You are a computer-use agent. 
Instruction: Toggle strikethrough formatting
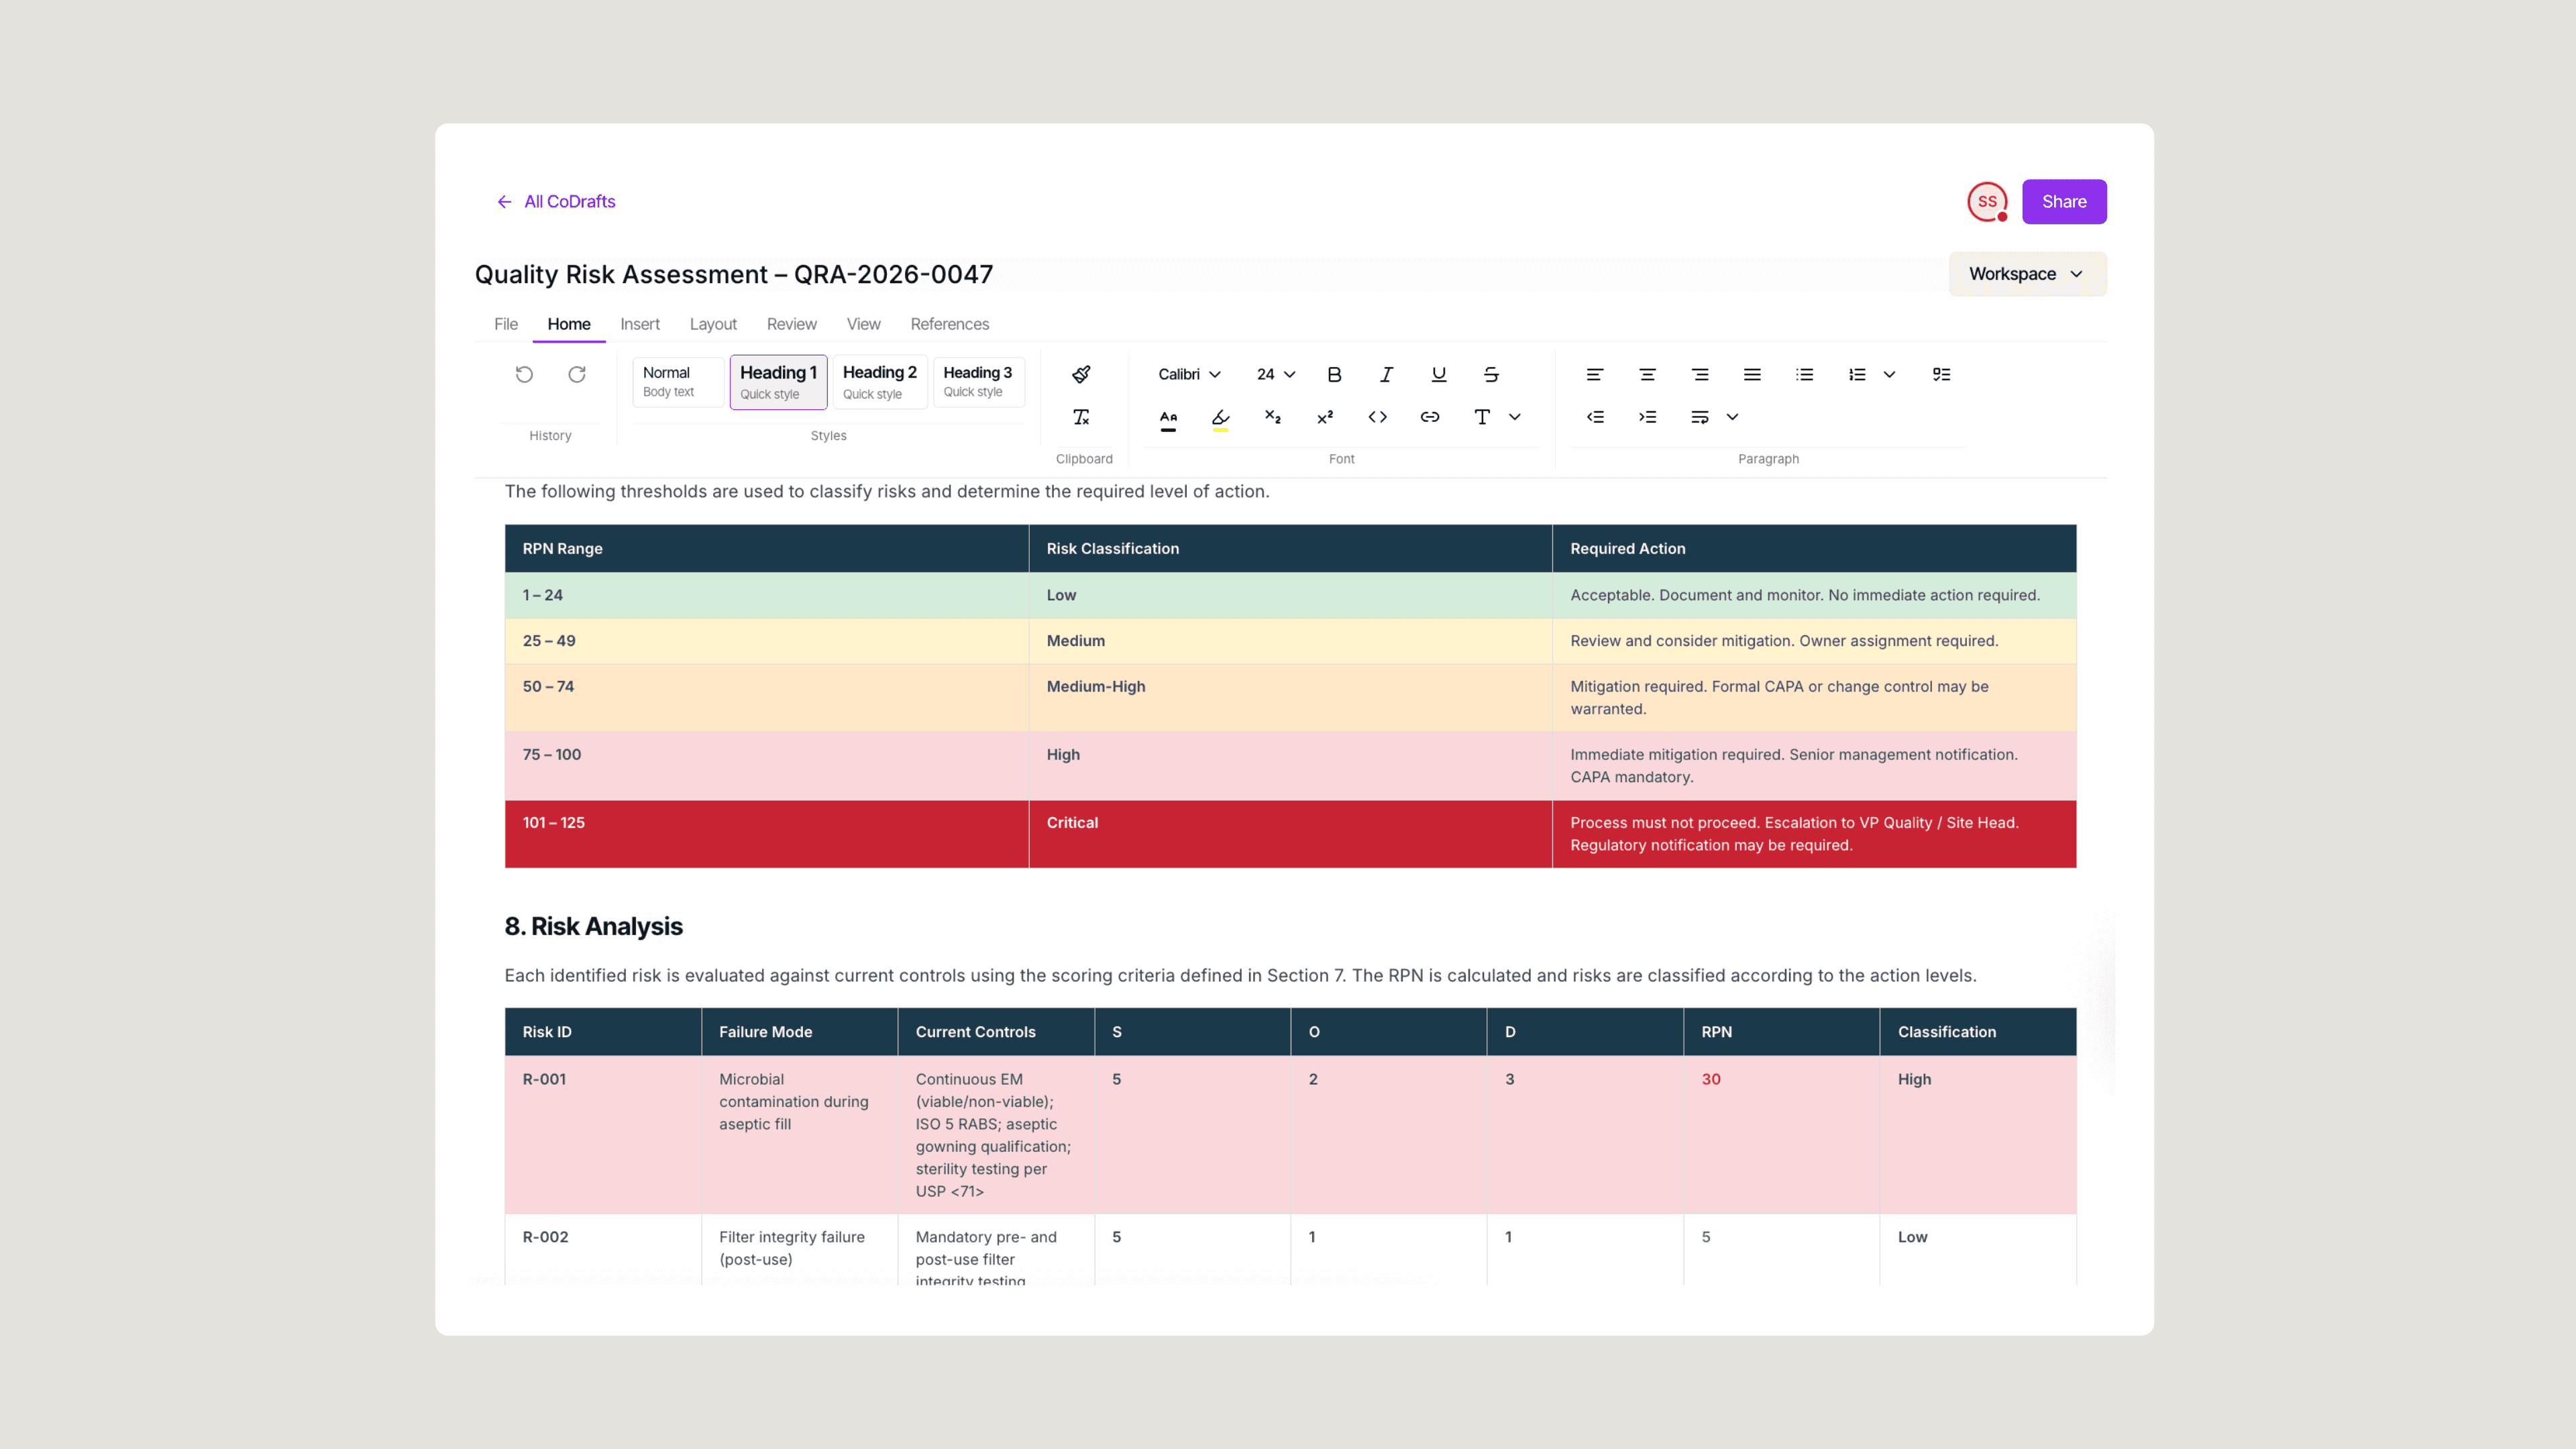1491,374
